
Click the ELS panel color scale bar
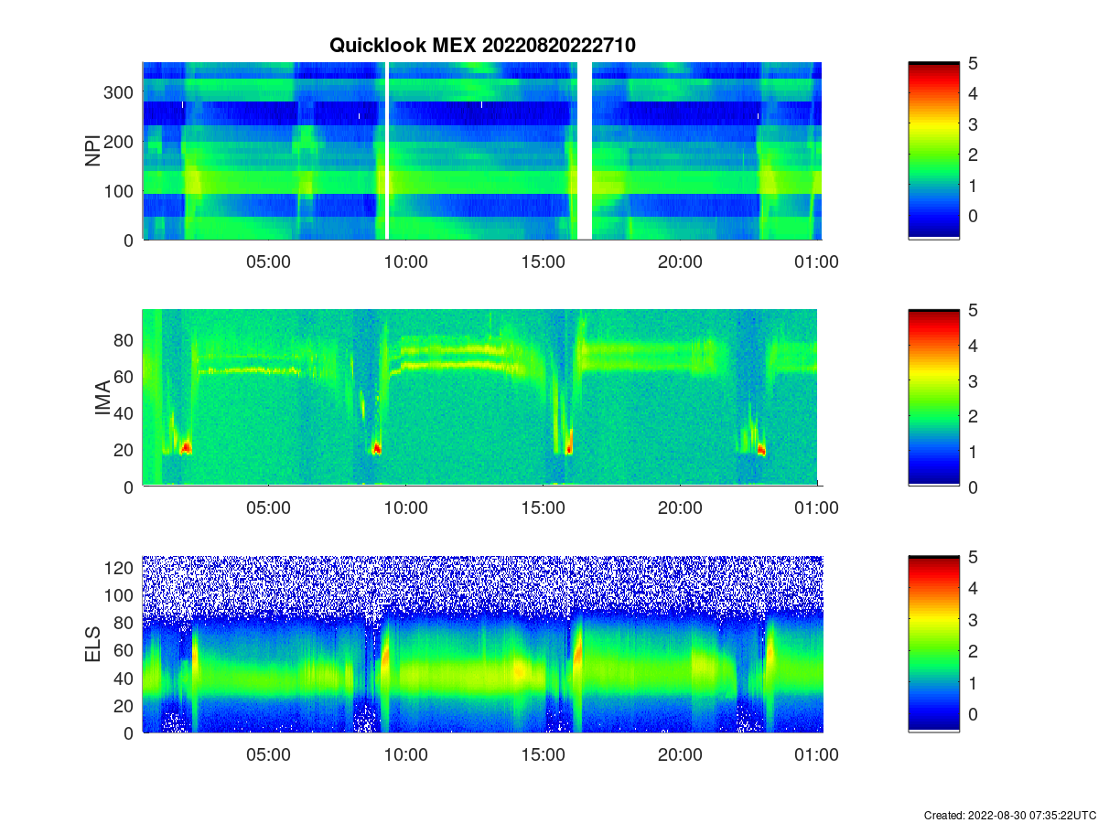[x=933, y=645]
